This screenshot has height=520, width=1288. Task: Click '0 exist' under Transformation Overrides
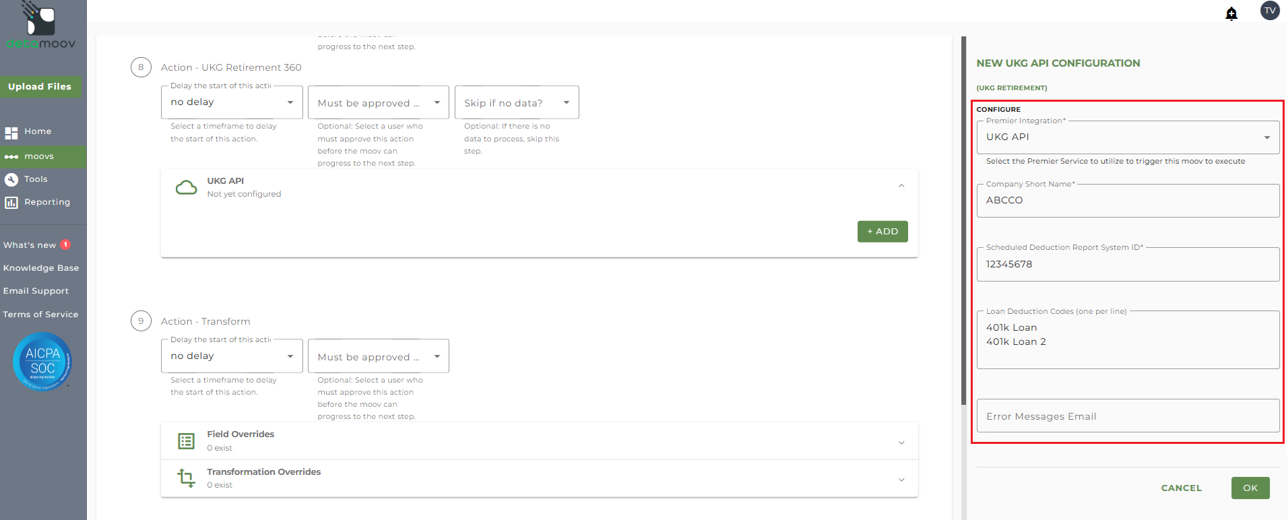pos(220,485)
